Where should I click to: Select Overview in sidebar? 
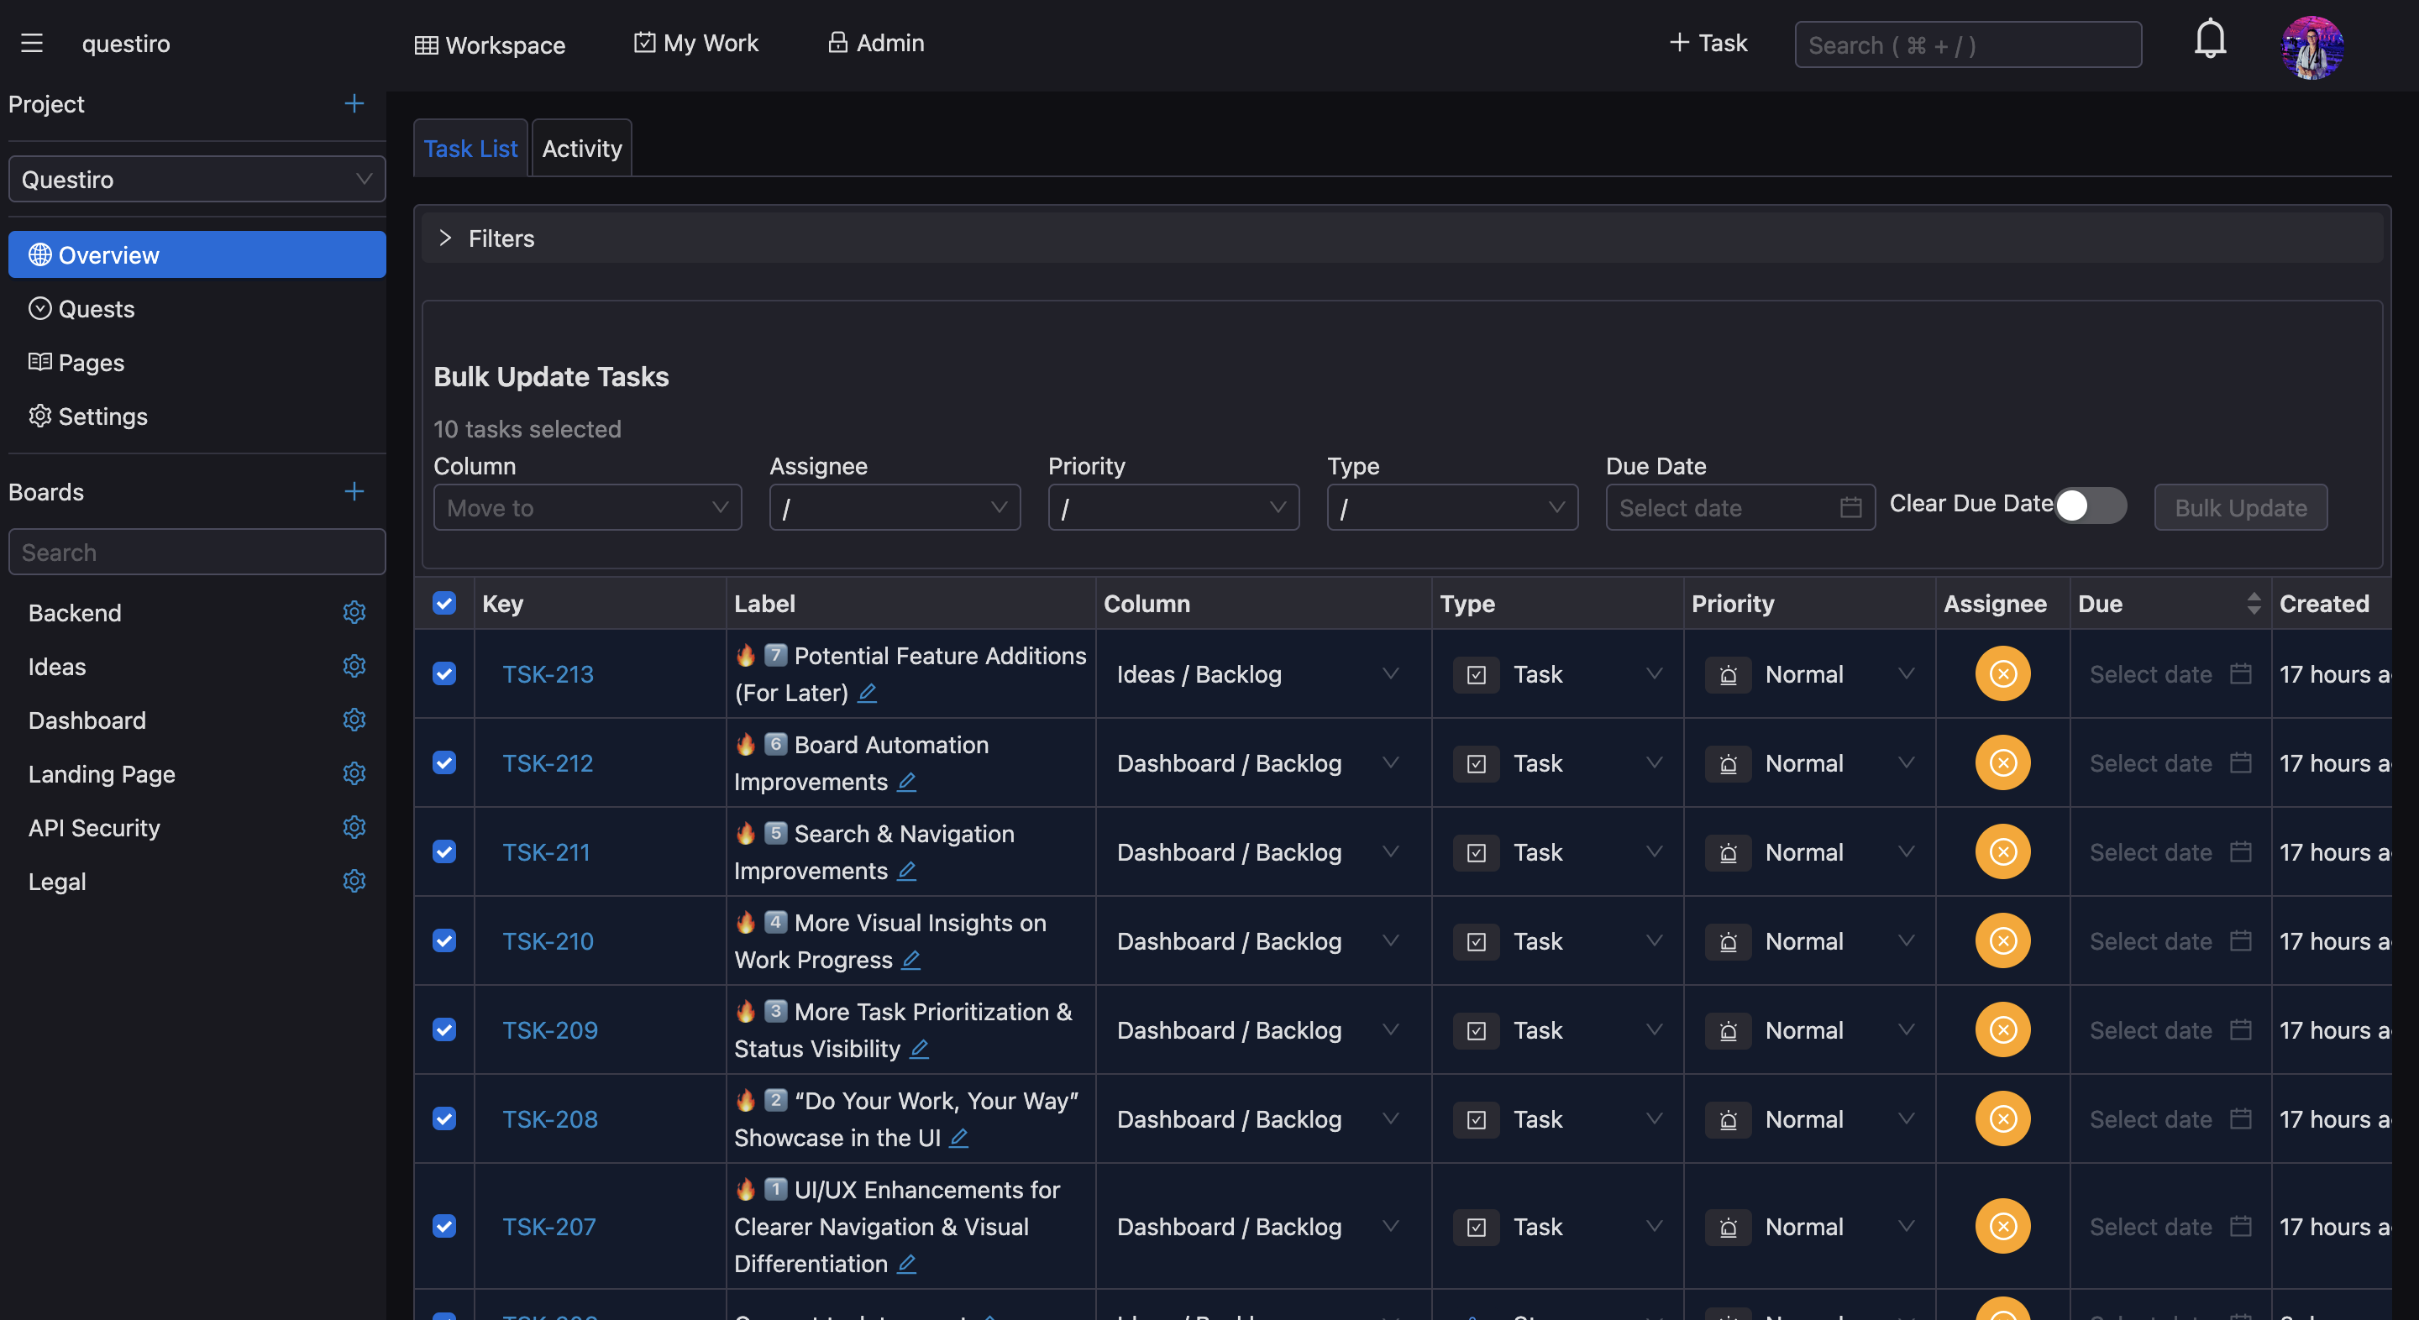[x=197, y=254]
